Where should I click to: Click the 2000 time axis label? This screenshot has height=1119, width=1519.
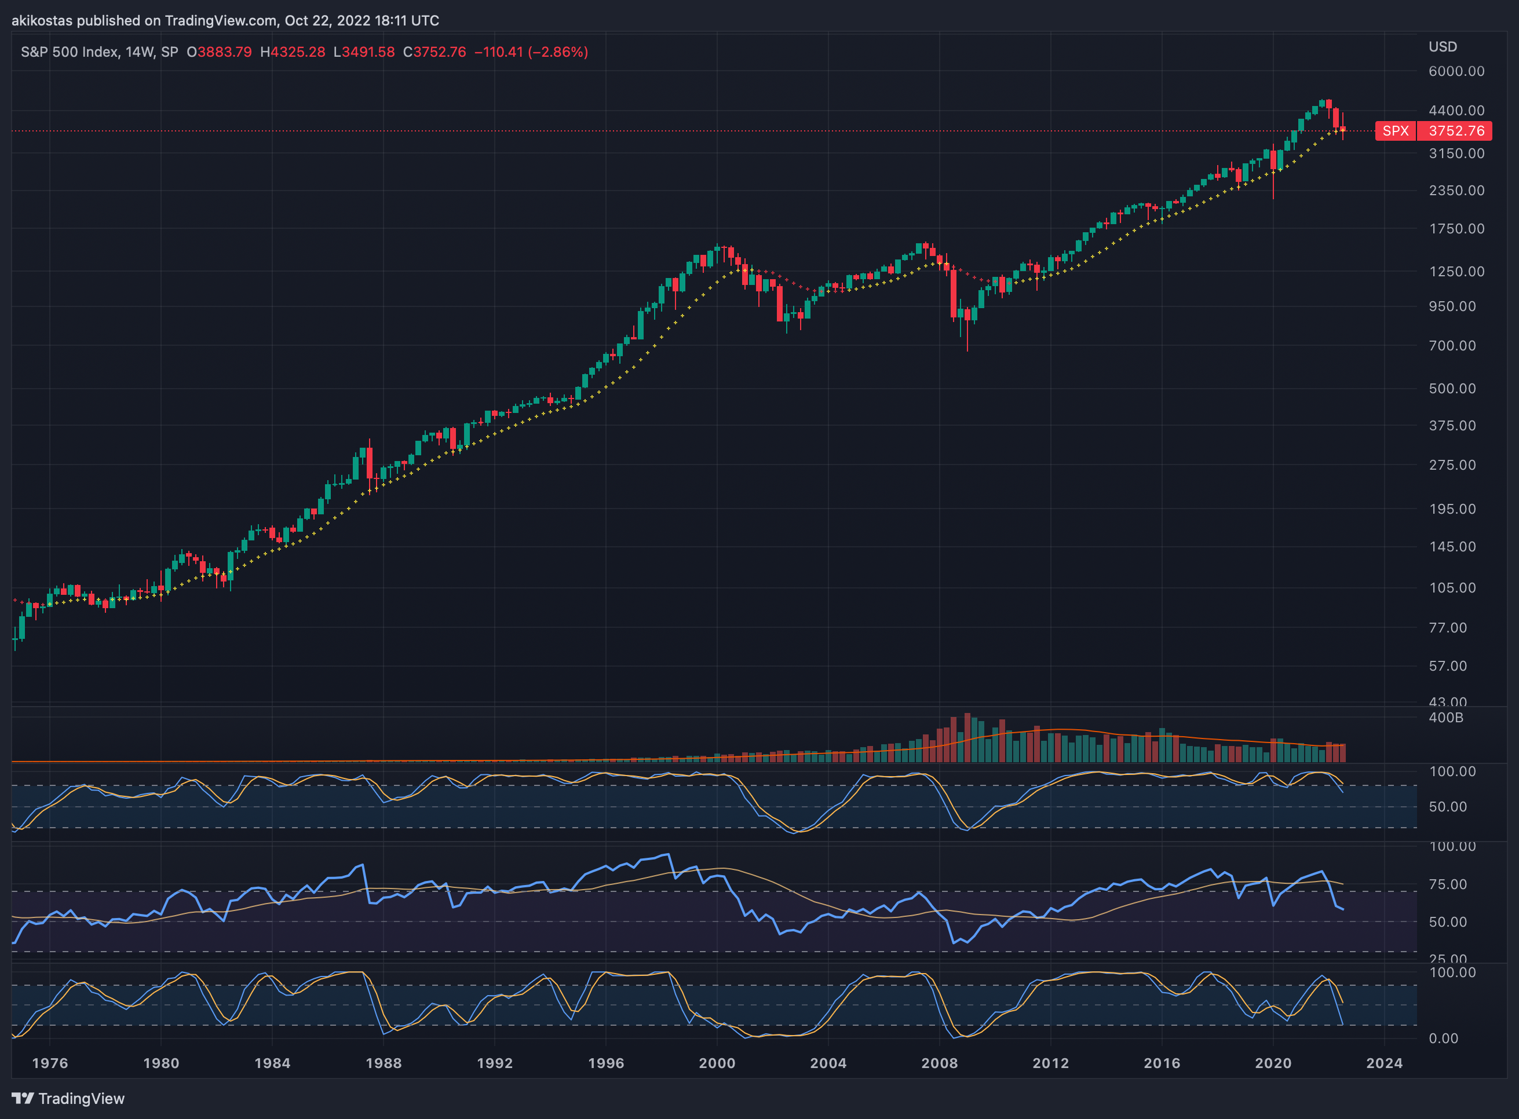point(717,1063)
